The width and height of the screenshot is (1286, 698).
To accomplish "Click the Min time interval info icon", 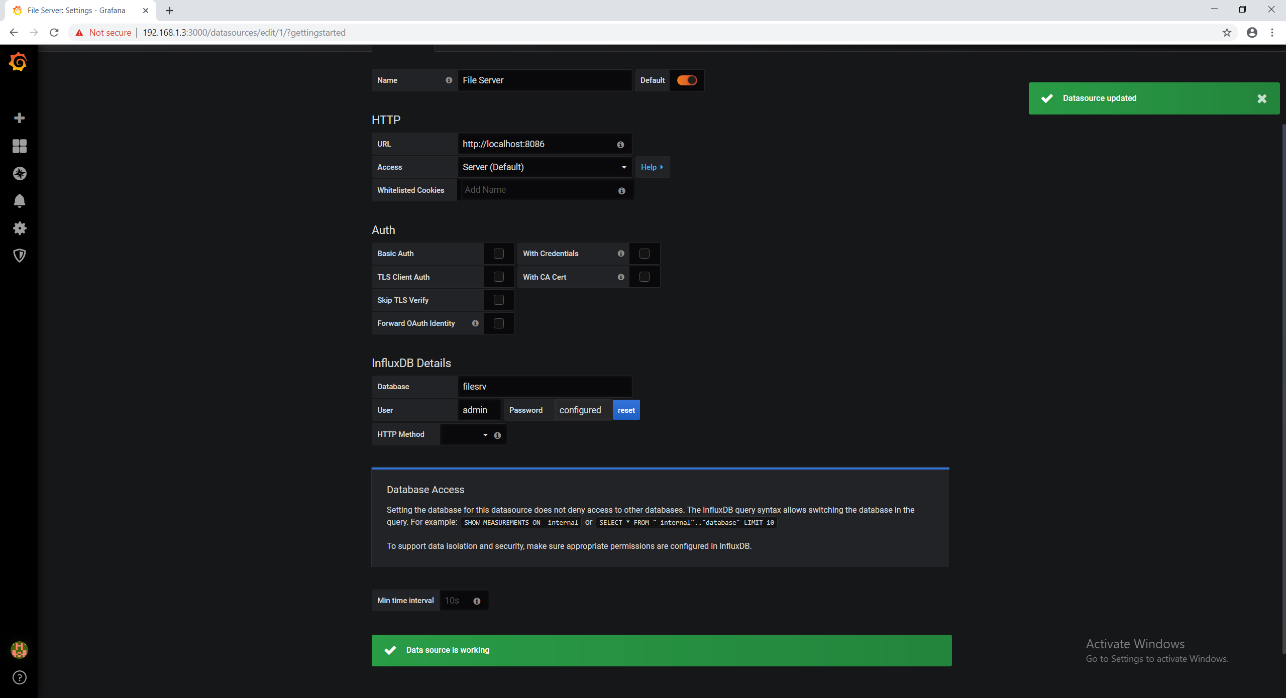I will coord(477,601).
